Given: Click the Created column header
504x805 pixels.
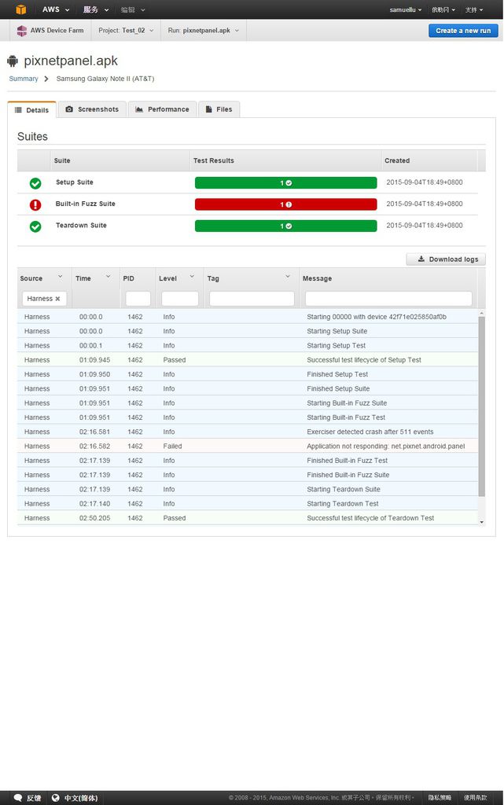Looking at the screenshot, I should click(x=397, y=160).
